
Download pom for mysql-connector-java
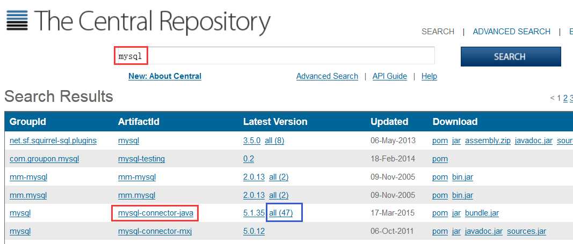[x=440, y=213]
